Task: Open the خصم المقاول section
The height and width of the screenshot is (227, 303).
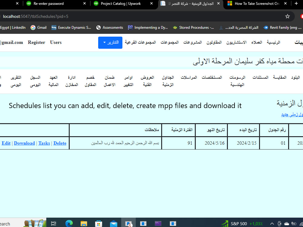Action: 90,81
